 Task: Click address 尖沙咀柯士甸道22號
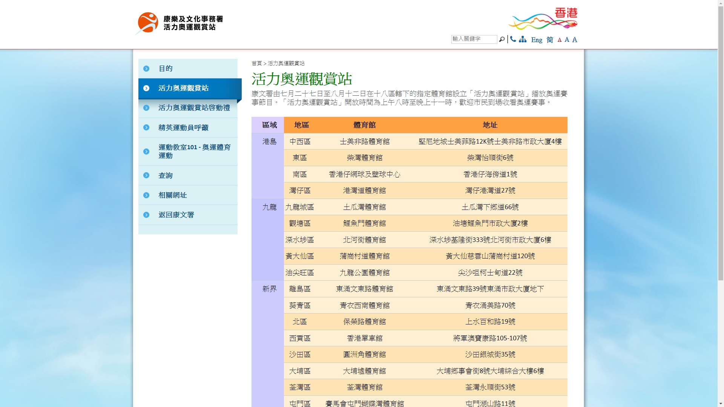pos(490,273)
